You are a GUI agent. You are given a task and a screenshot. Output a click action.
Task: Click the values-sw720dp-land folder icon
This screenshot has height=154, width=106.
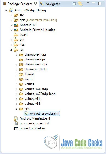point(21,94)
